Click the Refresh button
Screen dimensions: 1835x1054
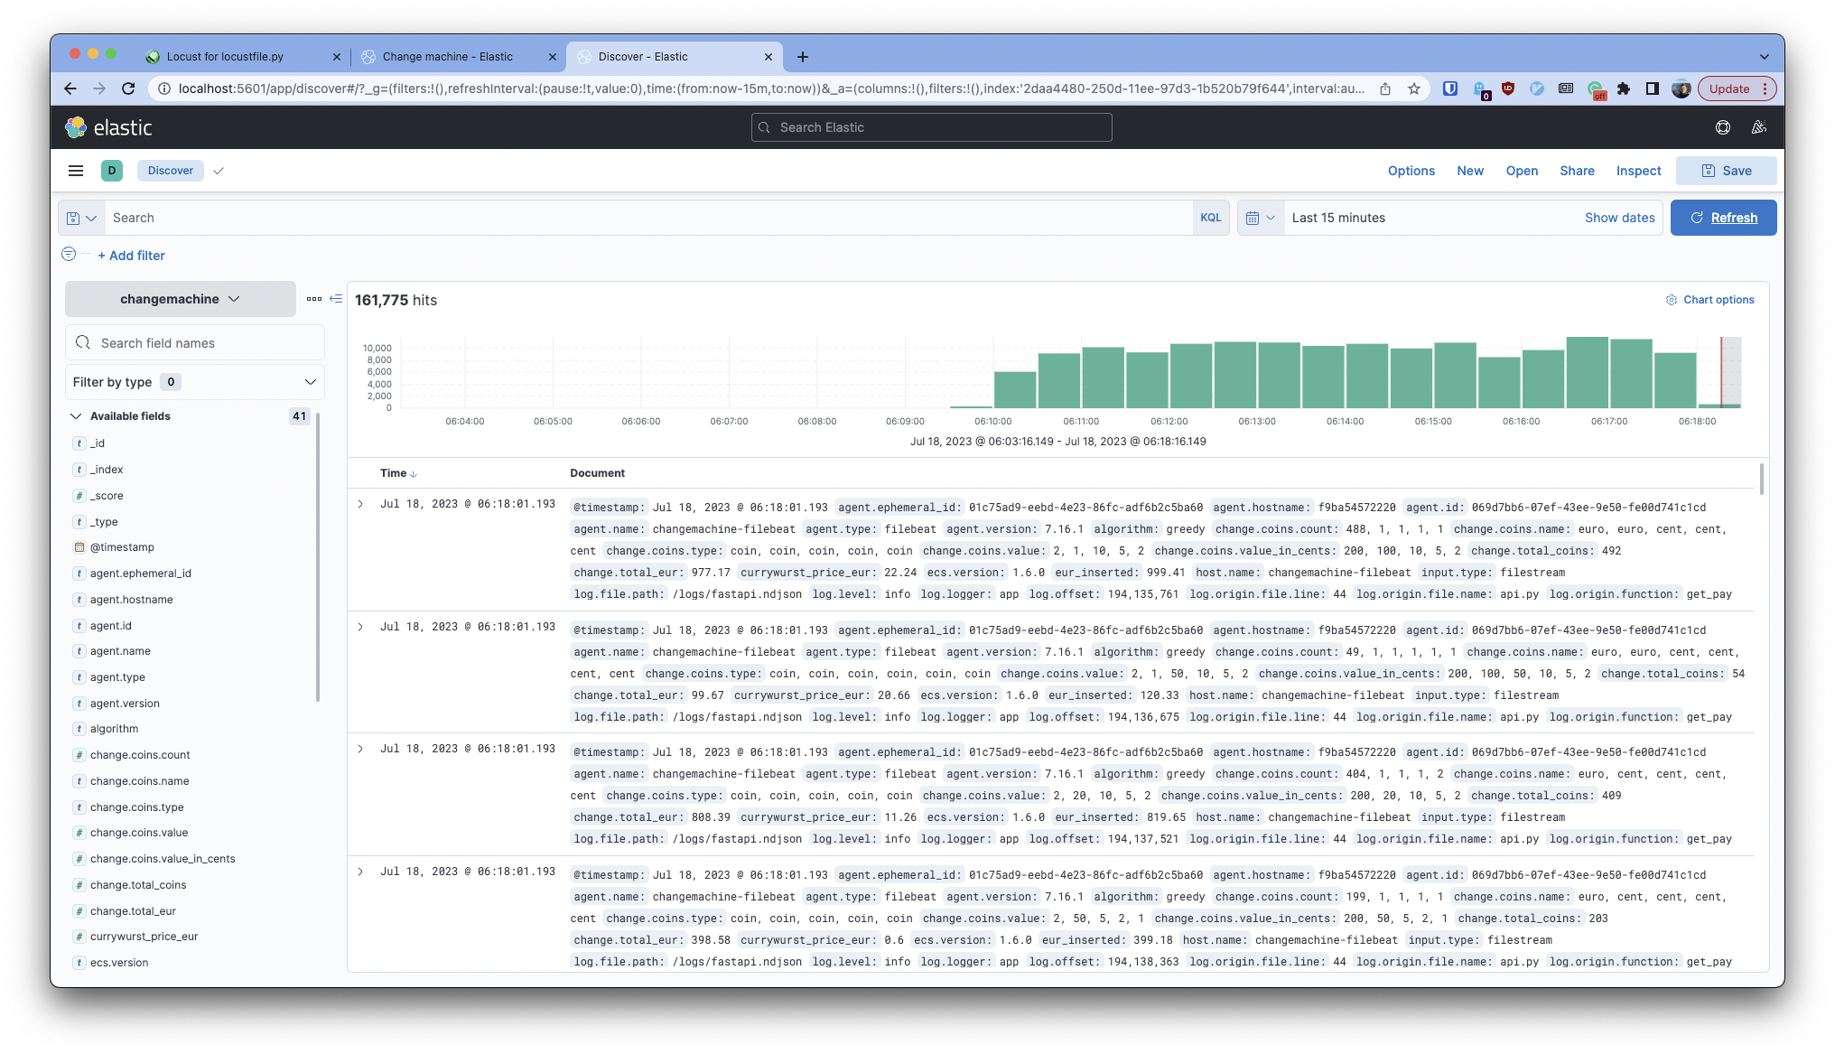click(x=1723, y=218)
